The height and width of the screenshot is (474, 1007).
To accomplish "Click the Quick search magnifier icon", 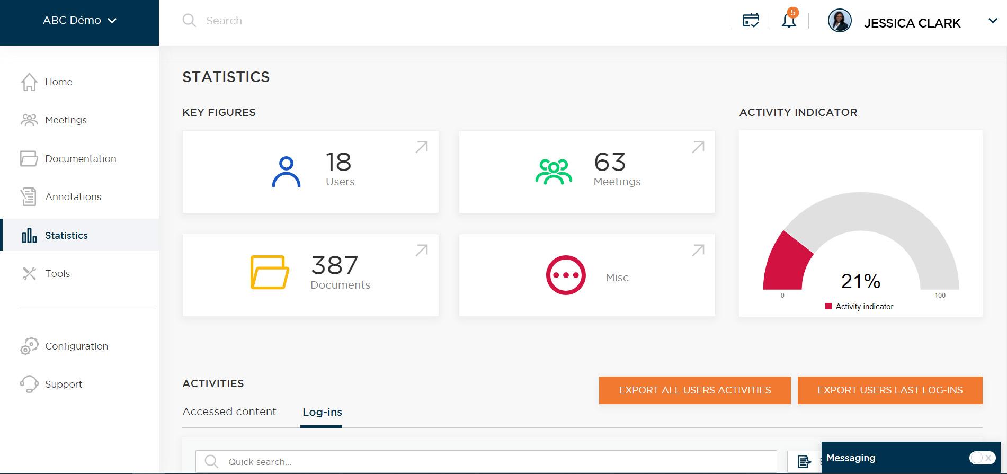I will click(x=211, y=461).
